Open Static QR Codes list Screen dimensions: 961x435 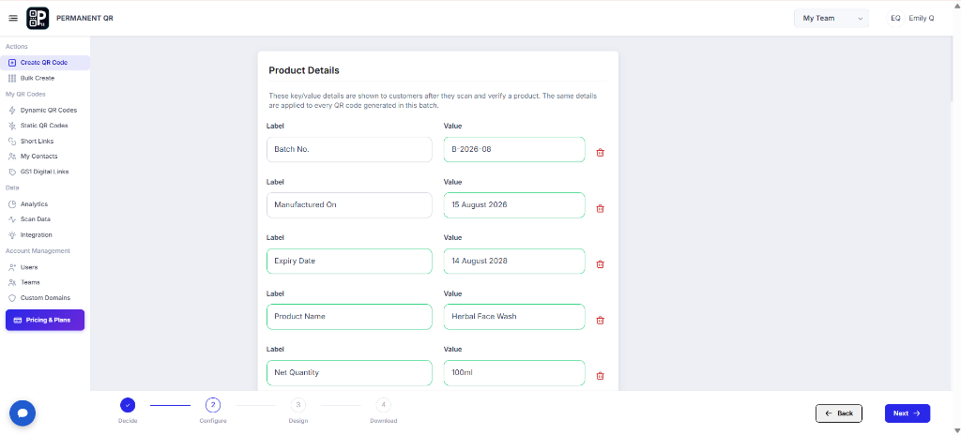tap(45, 126)
